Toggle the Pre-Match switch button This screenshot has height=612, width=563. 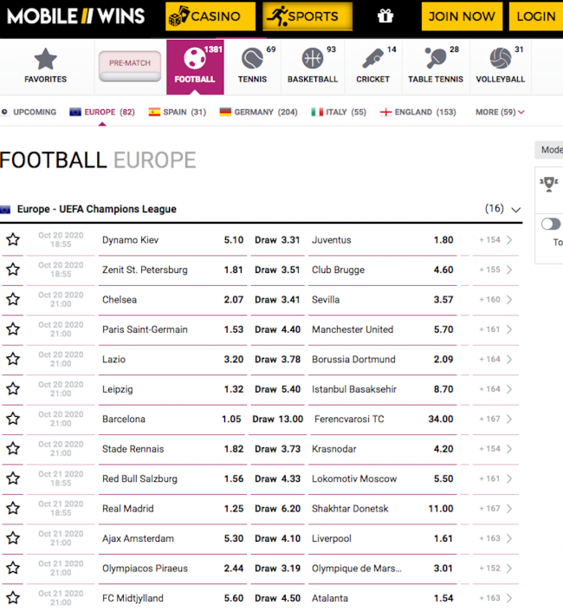[x=130, y=65]
